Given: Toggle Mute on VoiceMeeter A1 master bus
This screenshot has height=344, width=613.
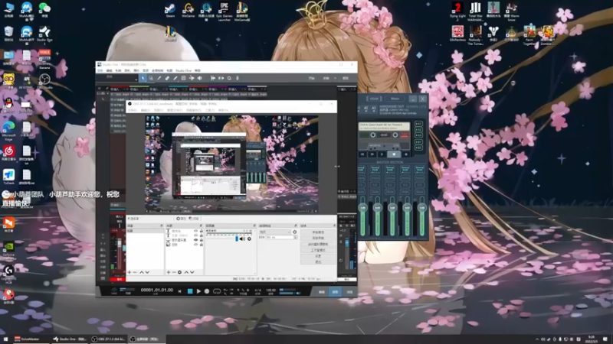Looking at the screenshot, I should (x=361, y=192).
